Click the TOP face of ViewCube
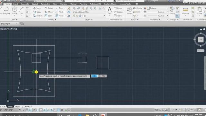 click(201, 40)
